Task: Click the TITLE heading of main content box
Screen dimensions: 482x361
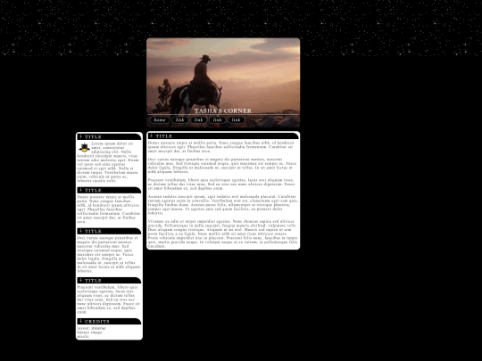Action: (164, 136)
